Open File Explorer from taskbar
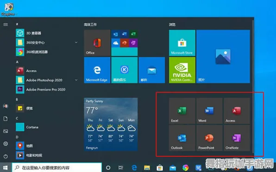This screenshot has height=172, width=276. click(x=147, y=168)
